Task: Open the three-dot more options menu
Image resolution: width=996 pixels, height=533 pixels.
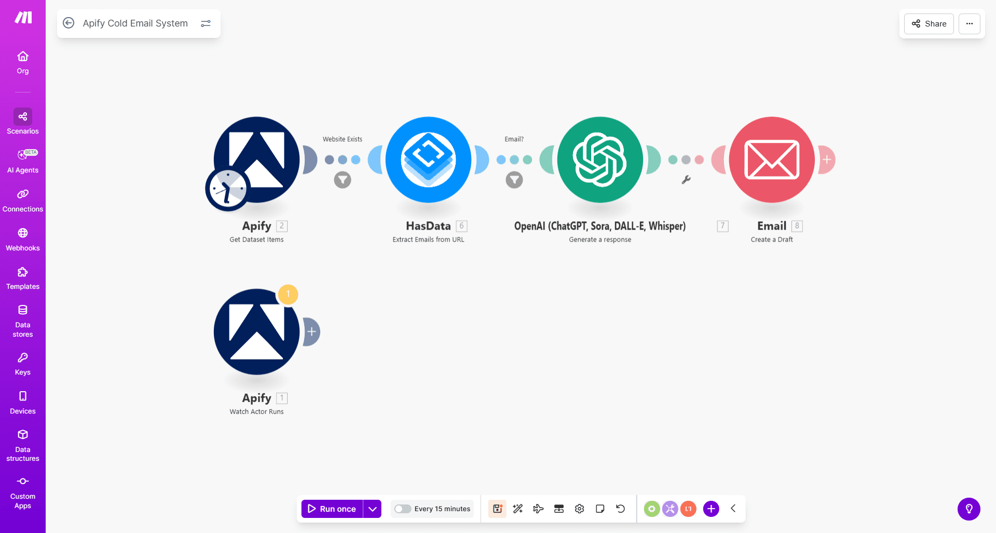Action: (970, 24)
